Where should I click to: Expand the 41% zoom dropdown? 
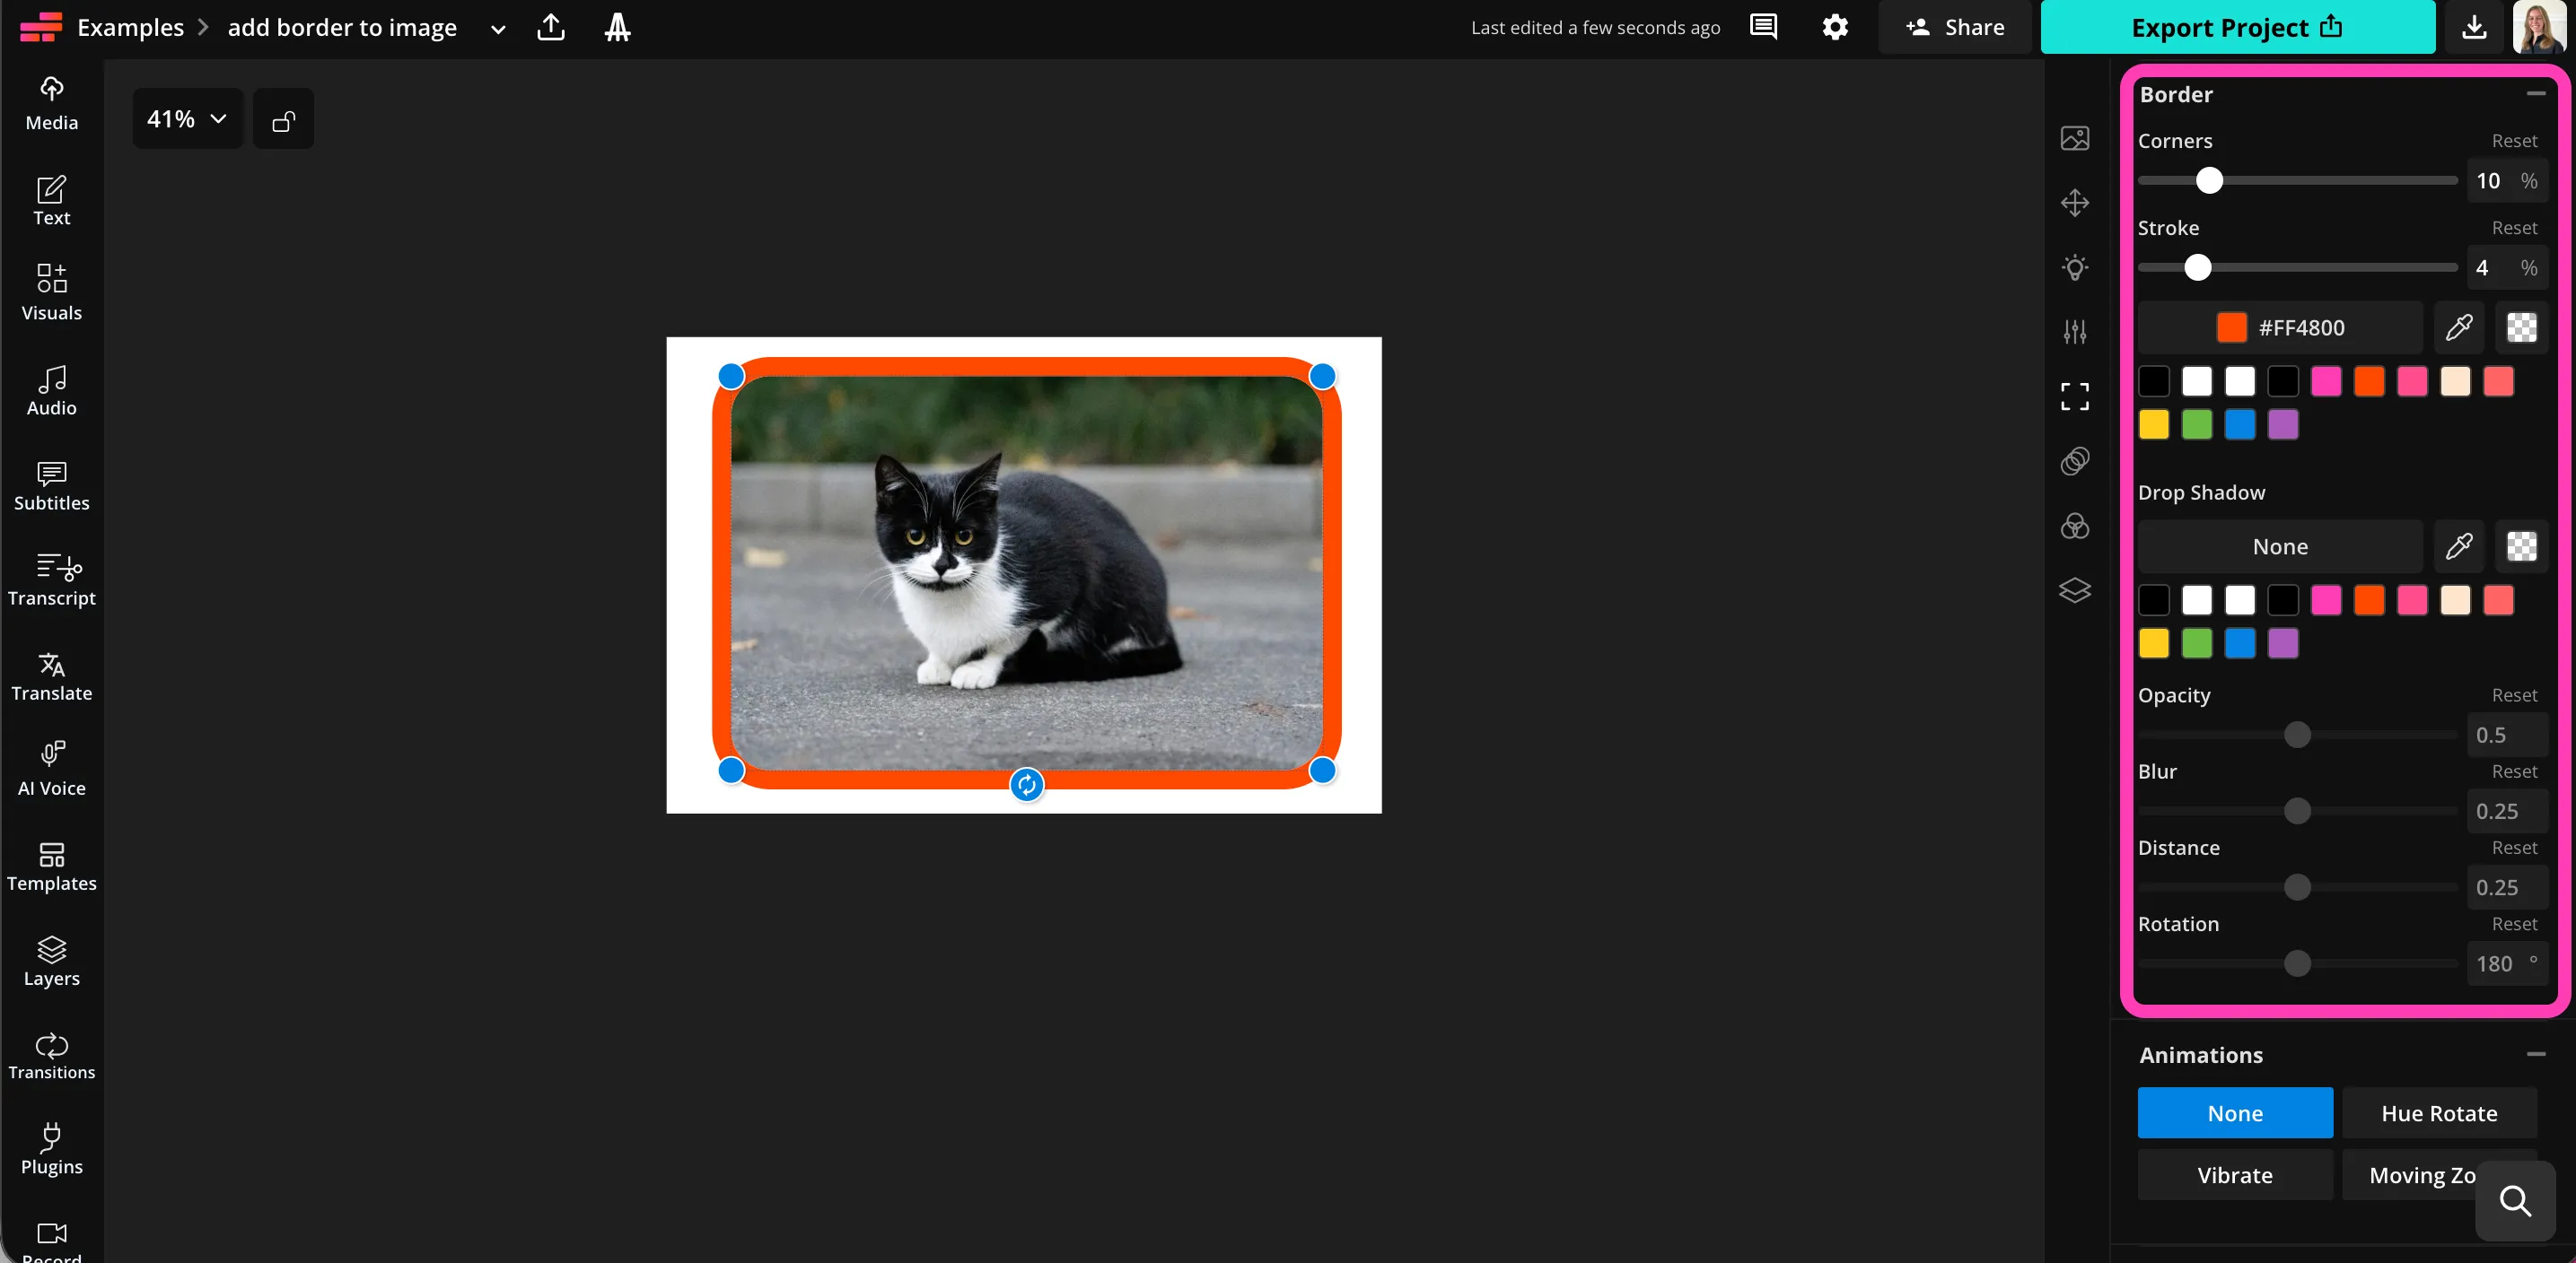pyautogui.click(x=187, y=120)
